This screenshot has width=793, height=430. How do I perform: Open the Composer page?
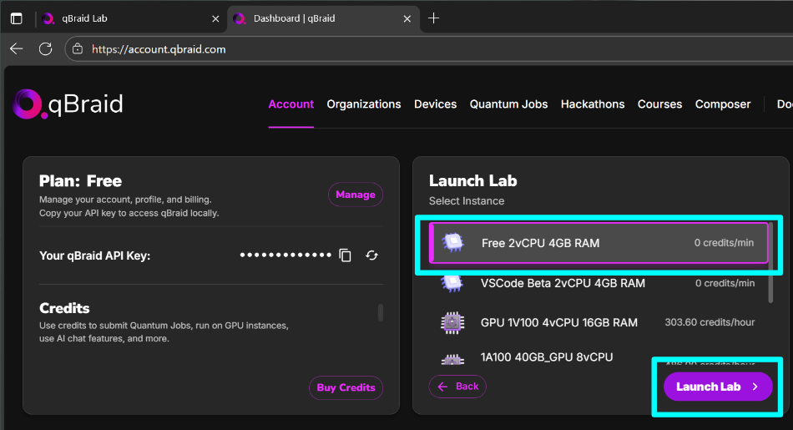tap(723, 104)
